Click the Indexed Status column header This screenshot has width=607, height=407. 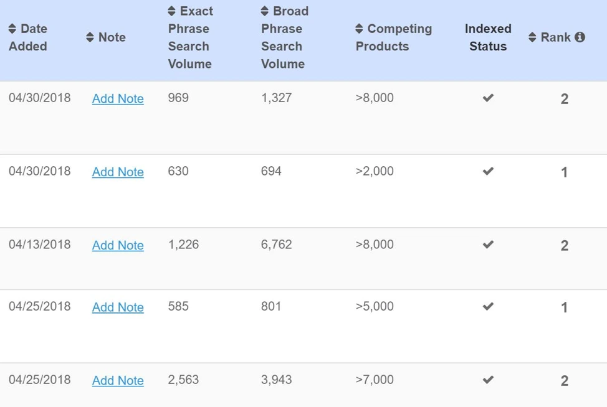[x=488, y=37]
